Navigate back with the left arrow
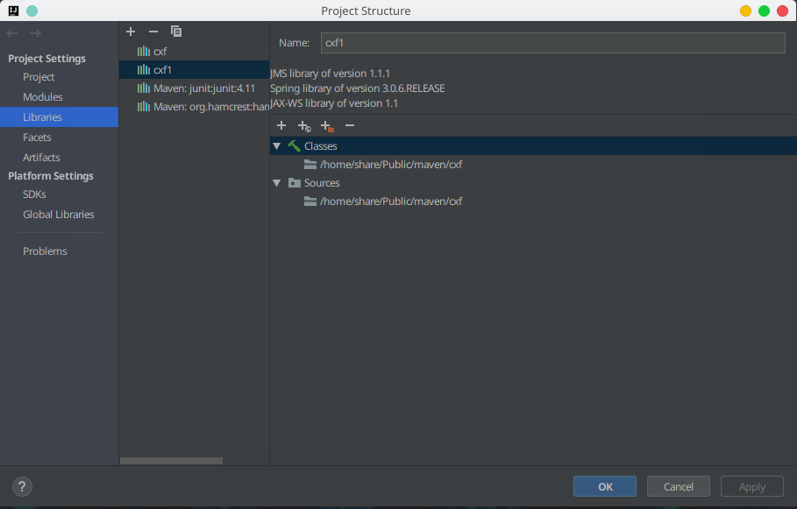This screenshot has width=797, height=509. click(x=12, y=33)
